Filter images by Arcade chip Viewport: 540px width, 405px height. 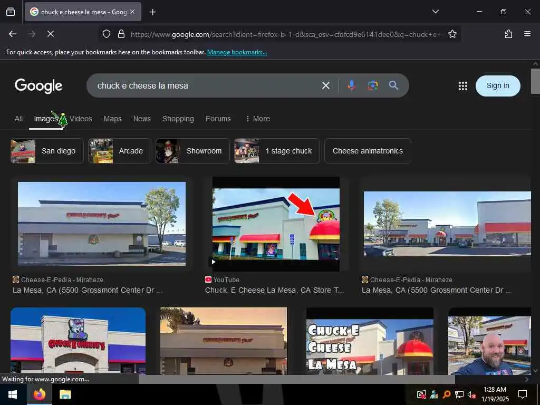coord(120,151)
